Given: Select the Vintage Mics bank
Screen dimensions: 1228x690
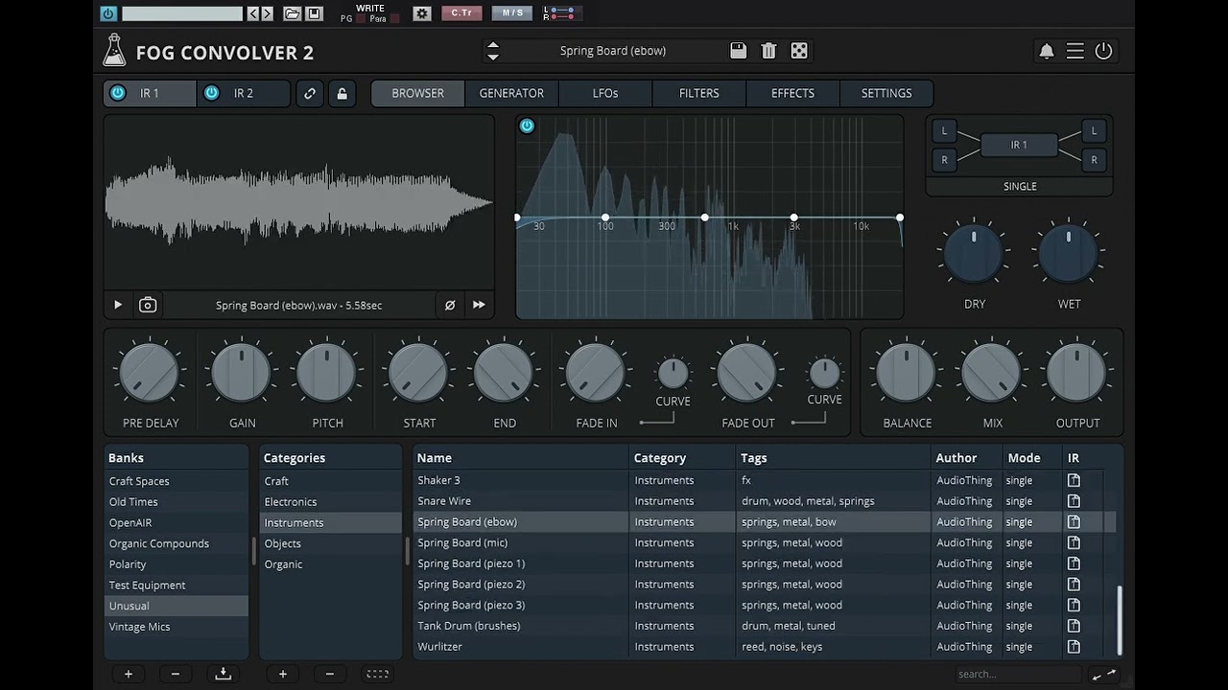Looking at the screenshot, I should click(x=177, y=627).
